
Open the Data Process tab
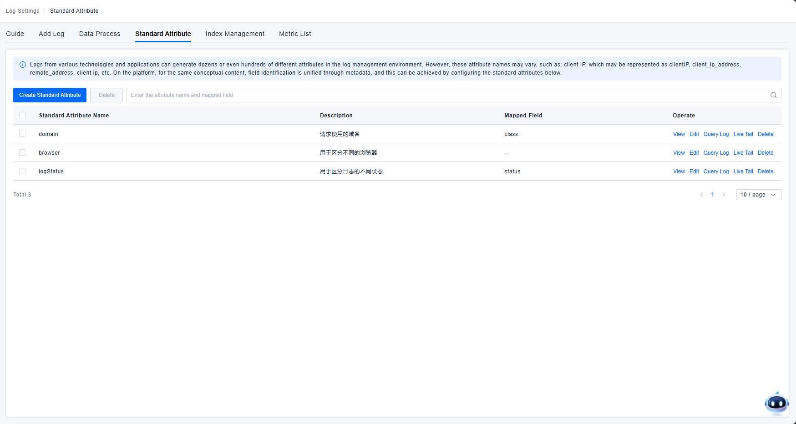(100, 34)
